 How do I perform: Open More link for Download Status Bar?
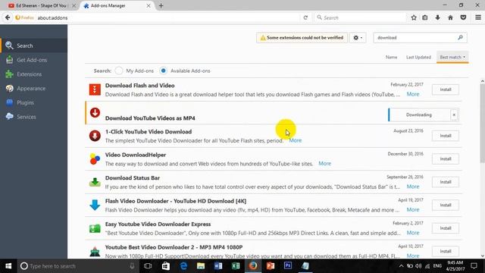[413, 187]
